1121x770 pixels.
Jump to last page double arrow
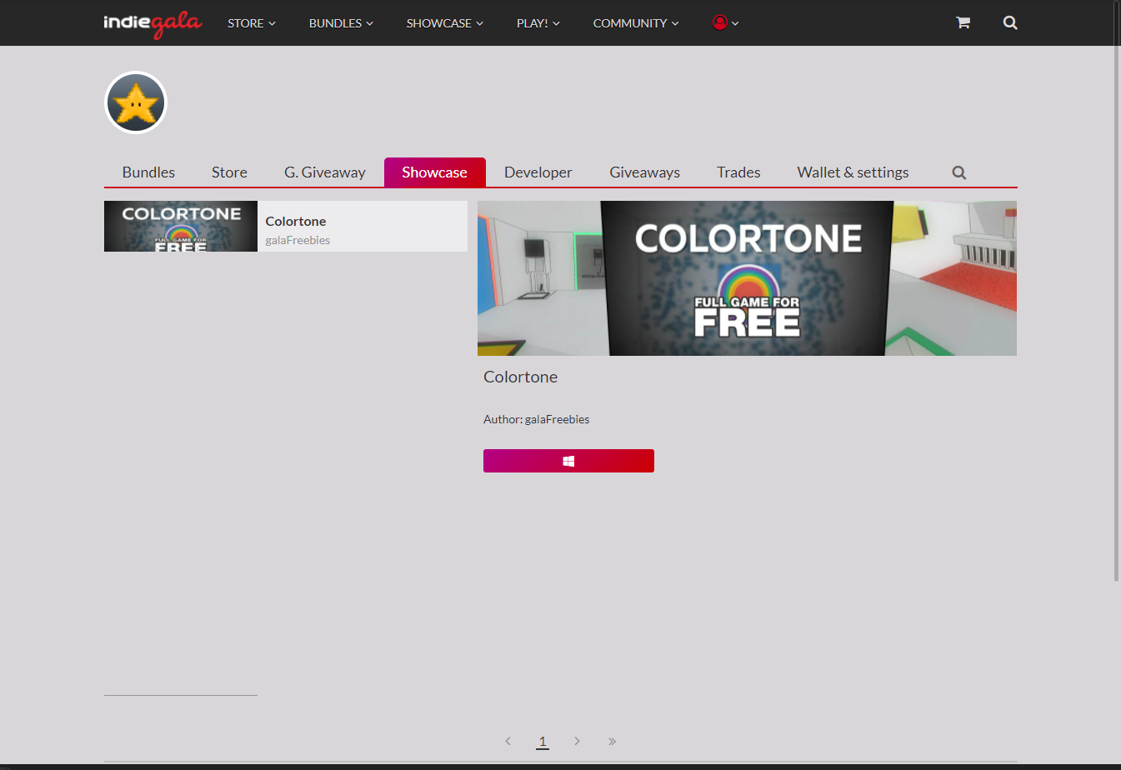612,741
